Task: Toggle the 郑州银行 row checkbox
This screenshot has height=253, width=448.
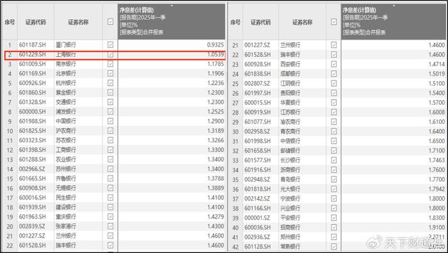Action: coord(333,237)
